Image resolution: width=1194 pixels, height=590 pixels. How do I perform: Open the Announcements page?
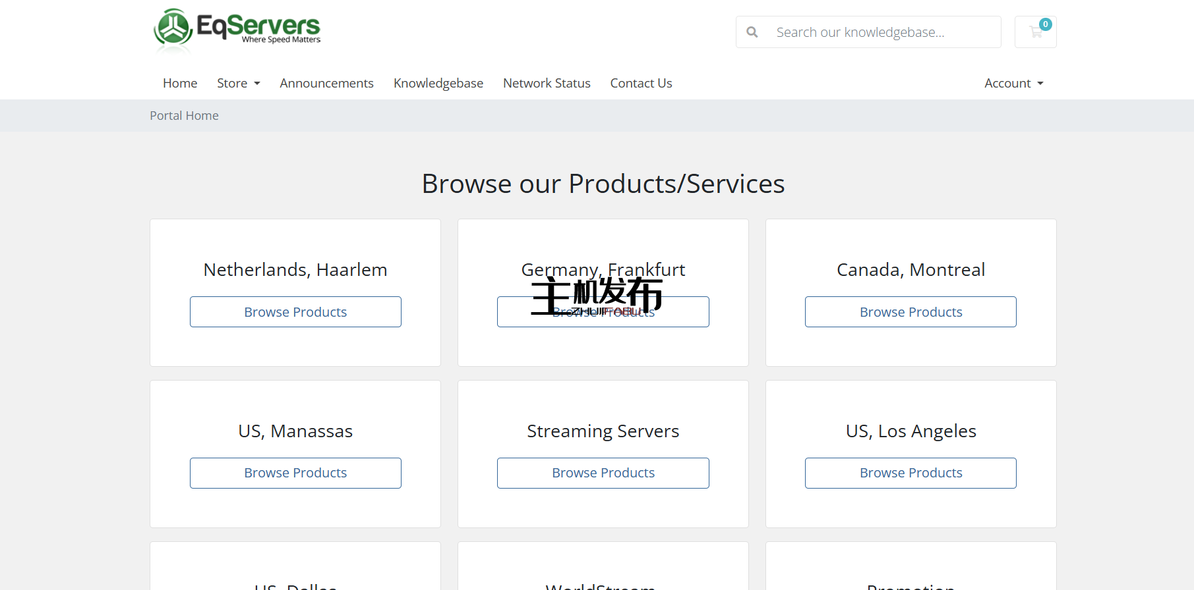(326, 83)
